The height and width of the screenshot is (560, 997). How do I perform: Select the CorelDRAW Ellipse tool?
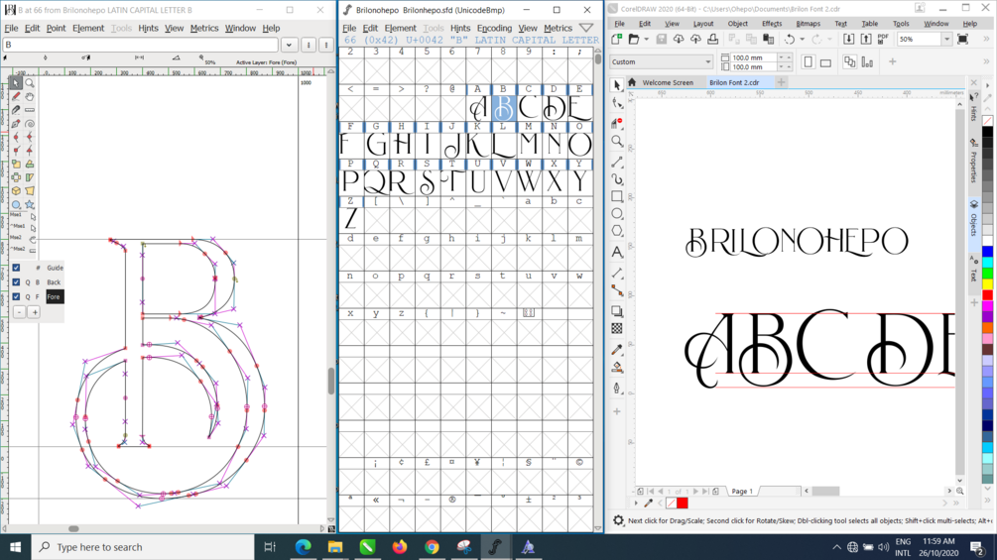pos(617,214)
